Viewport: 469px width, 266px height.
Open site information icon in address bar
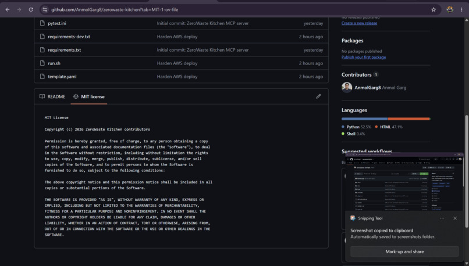point(45,9)
